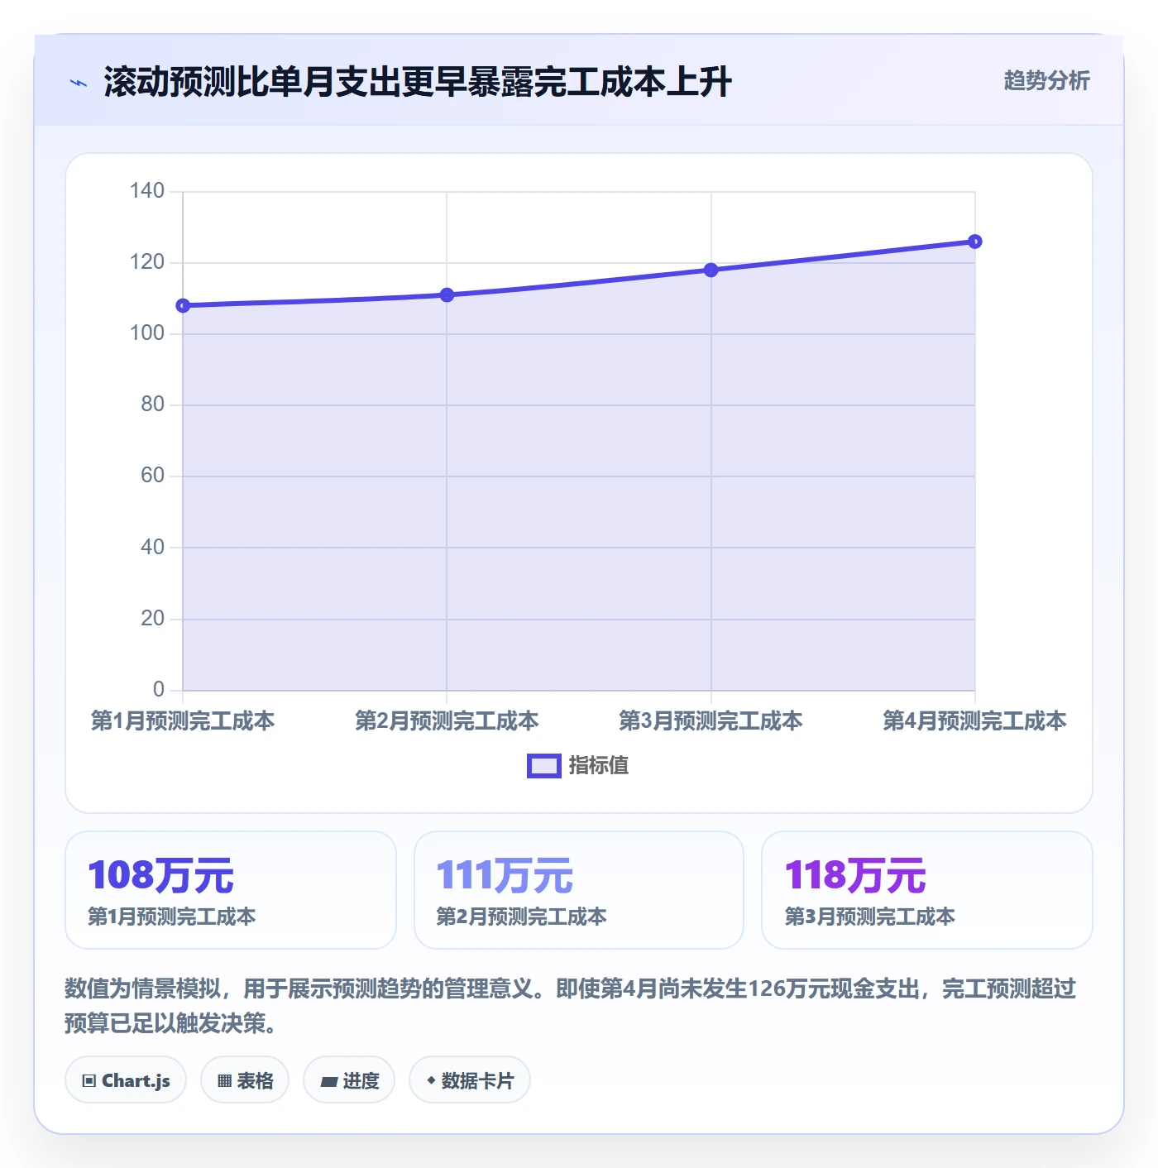Toggle the 指标值 legend color box
This screenshot has height=1168, width=1158.
coord(544,766)
